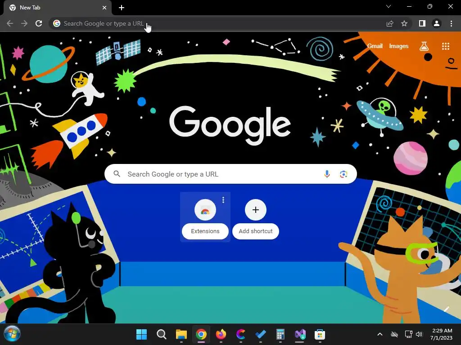Click the forward navigation arrow
Viewport: 461px width, 345px height.
pos(24,23)
